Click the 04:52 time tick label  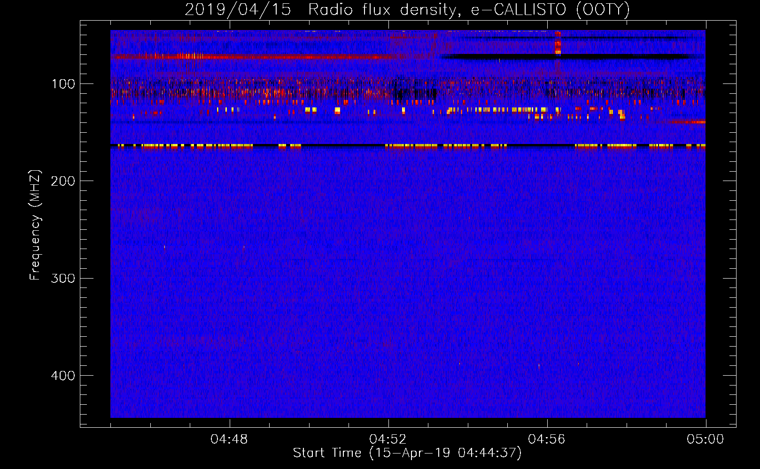[x=388, y=439]
